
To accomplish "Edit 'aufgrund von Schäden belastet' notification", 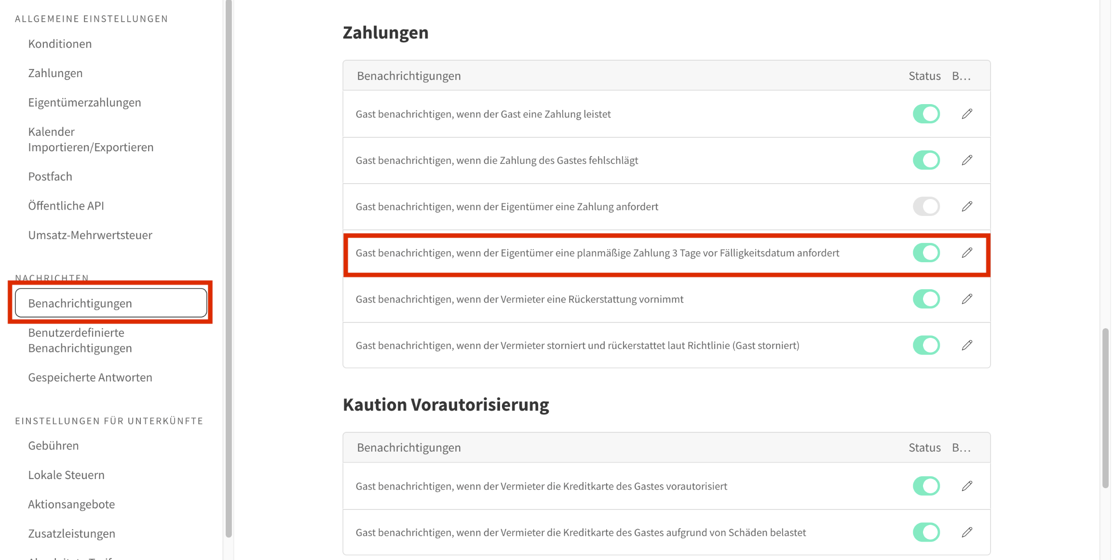I will [x=966, y=533].
